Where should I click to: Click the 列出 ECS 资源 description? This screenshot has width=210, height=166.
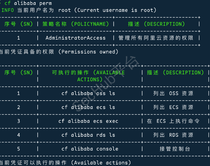tap(173, 107)
